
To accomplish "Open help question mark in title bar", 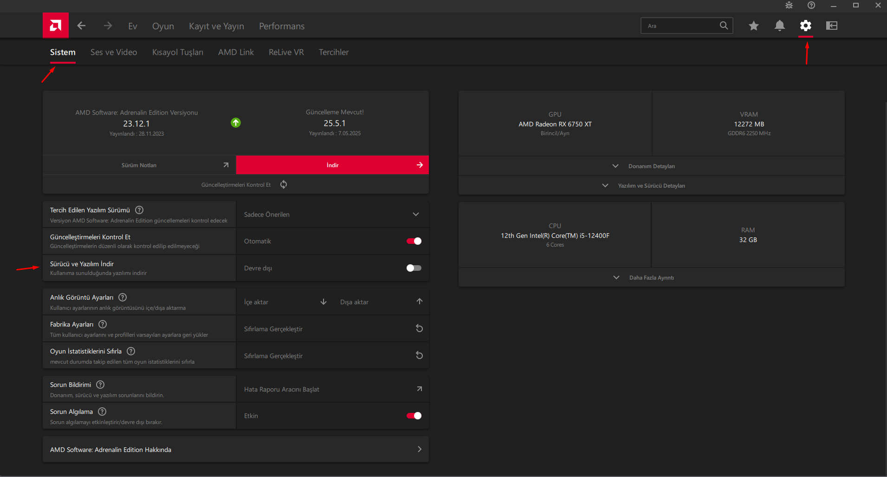I will (811, 5).
